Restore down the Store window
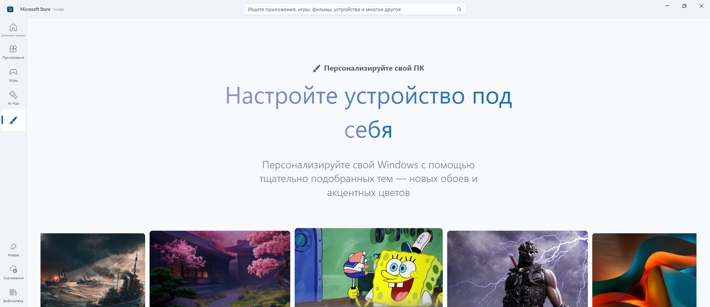This screenshot has width=710, height=307. (x=684, y=6)
